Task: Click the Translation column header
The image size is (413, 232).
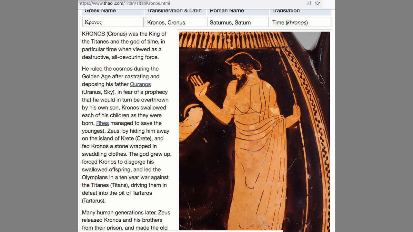Action: point(300,12)
